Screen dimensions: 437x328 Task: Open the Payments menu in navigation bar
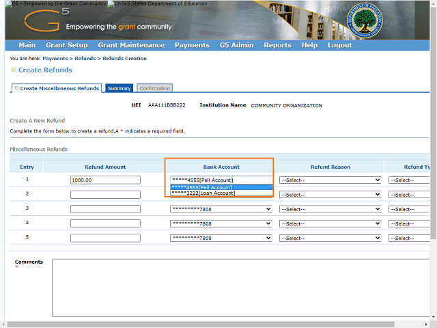192,45
